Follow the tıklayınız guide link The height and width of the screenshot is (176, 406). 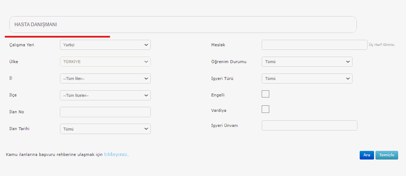coord(116,154)
